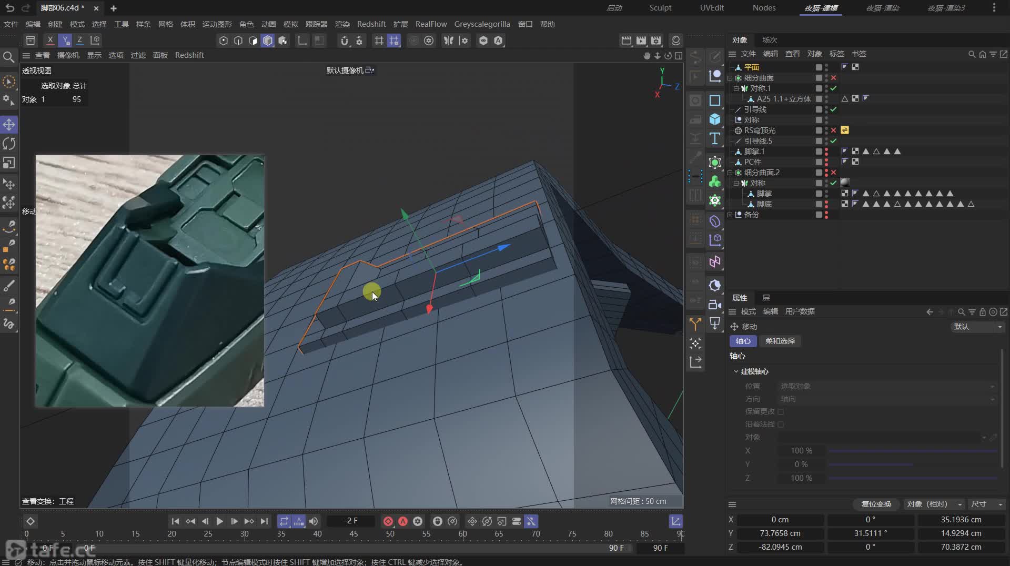Add a camera object from palette
Viewport: 1010px width, 566px height.
coord(714,305)
